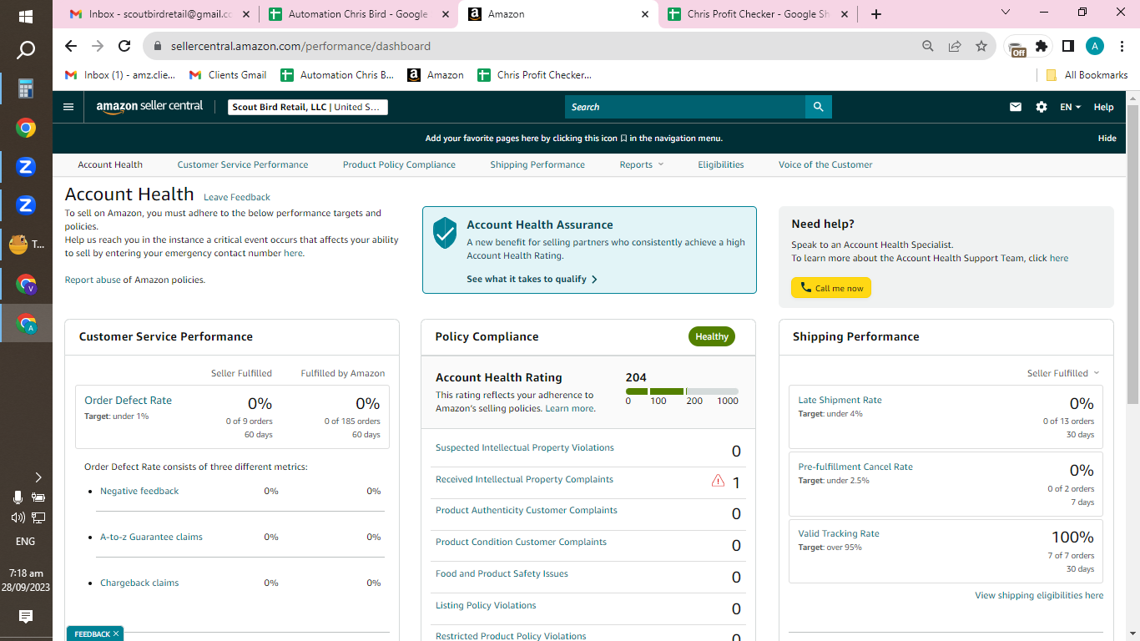The width and height of the screenshot is (1140, 641).
Task: Open the Seller Central settings gear
Action: 1042,107
